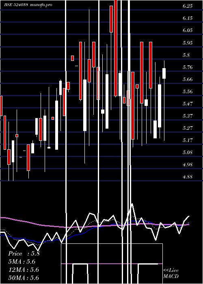Select the 5.56 price axis label
Viewport: 203px width, 284px height.
tap(188, 91)
